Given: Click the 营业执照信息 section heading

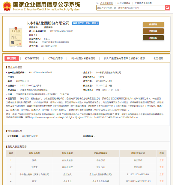Looking at the screenshot, I should tap(15, 67).
